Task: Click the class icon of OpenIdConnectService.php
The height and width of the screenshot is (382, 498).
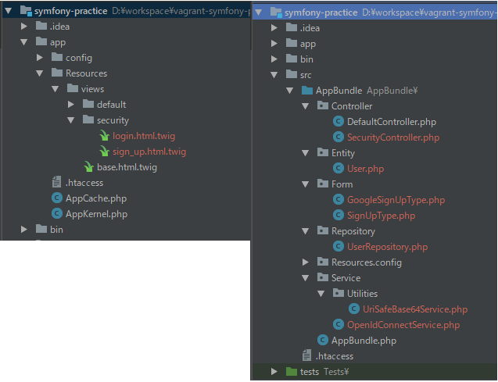Action: point(339,324)
